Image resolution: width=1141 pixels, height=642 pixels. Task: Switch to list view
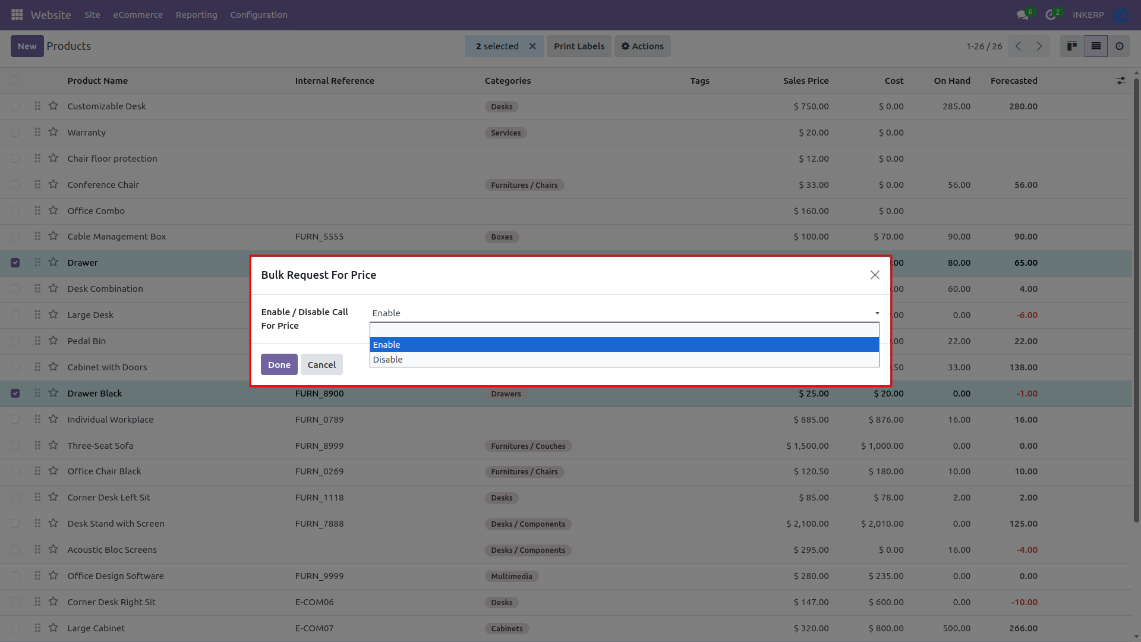(1096, 46)
